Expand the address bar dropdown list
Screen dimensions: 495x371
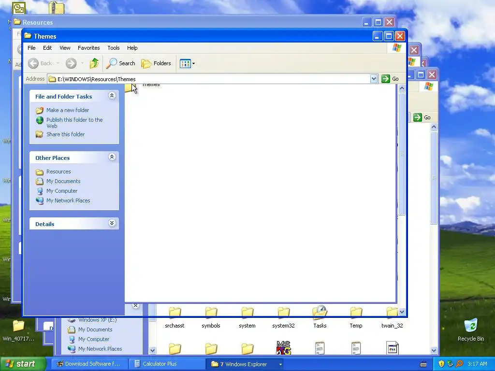(374, 79)
